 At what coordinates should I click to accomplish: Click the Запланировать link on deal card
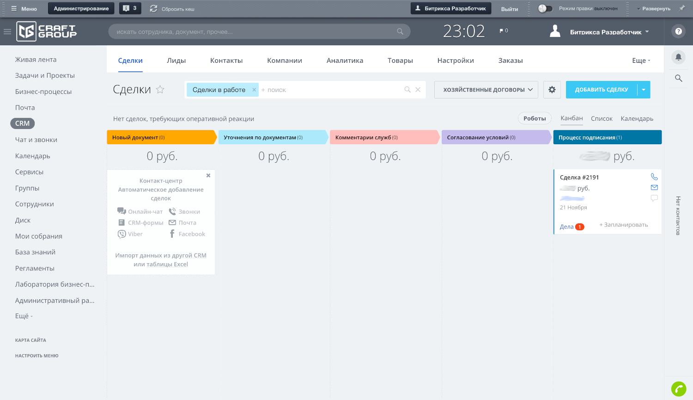pyautogui.click(x=624, y=225)
